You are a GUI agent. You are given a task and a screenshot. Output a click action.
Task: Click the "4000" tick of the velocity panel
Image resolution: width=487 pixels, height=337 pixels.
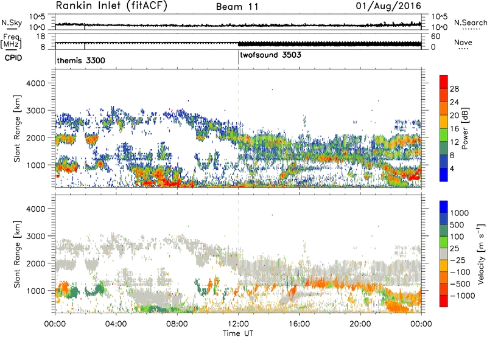tap(36, 209)
